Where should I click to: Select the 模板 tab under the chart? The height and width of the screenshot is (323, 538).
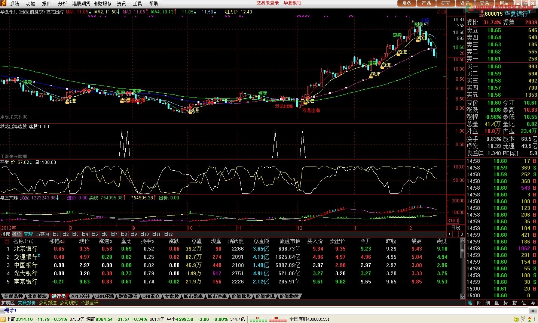click(17, 234)
